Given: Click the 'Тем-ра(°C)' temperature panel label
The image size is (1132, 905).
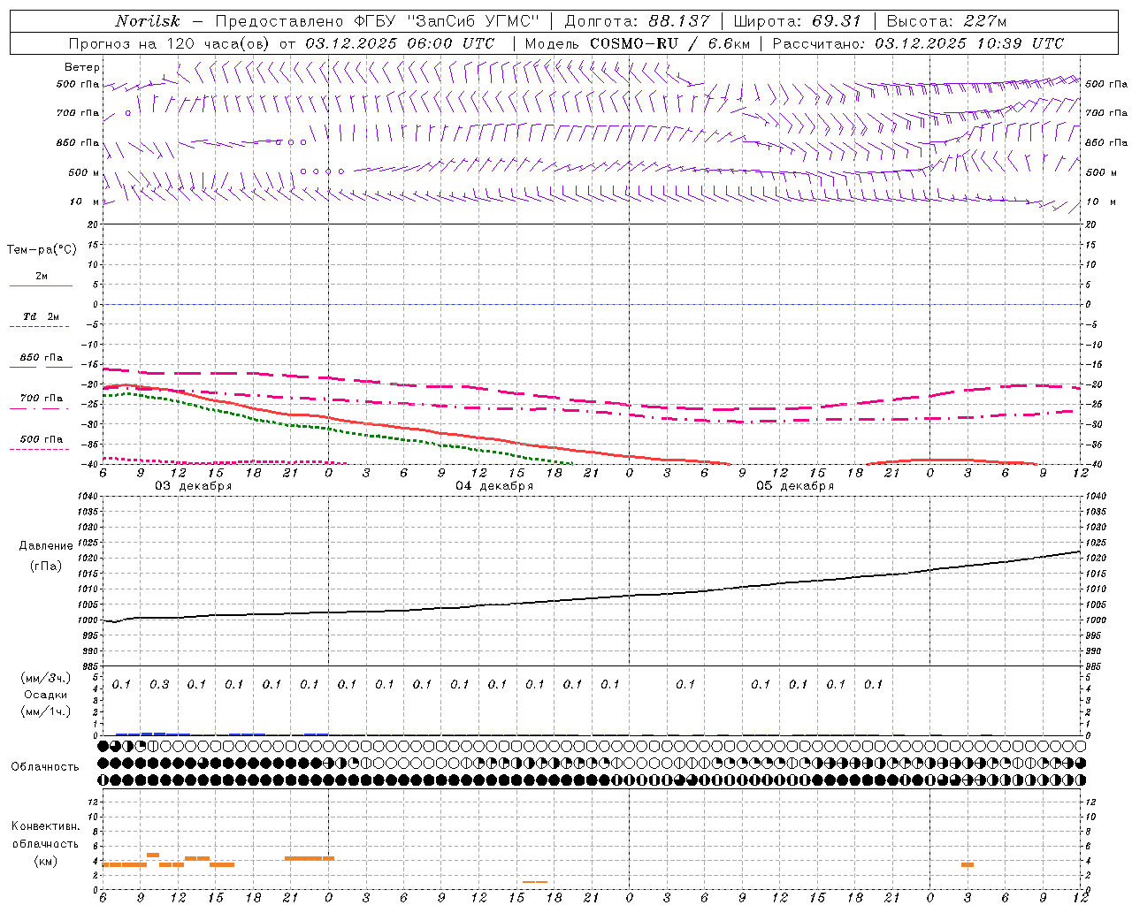Looking at the screenshot, I should [x=42, y=249].
